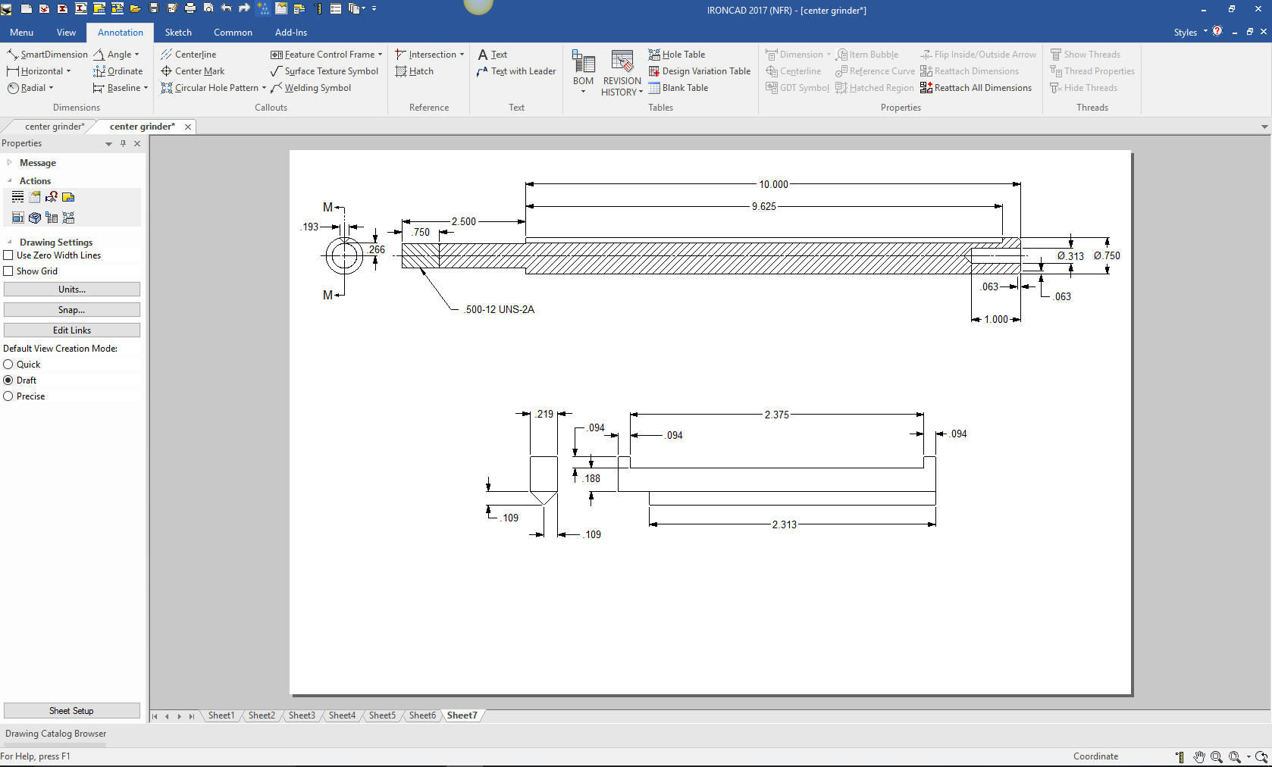The width and height of the screenshot is (1272, 767).
Task: Pin the Properties panel
Action: 123,143
